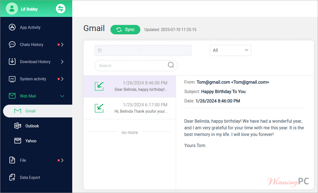Click subject 'Happy Birthday To You'
318x193 pixels.
pos(223,92)
